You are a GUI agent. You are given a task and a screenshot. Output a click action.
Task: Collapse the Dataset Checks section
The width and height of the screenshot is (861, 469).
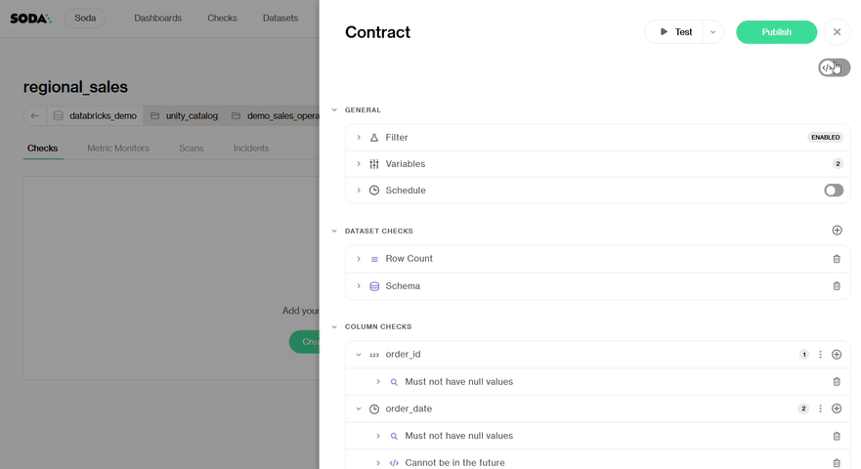pos(334,232)
